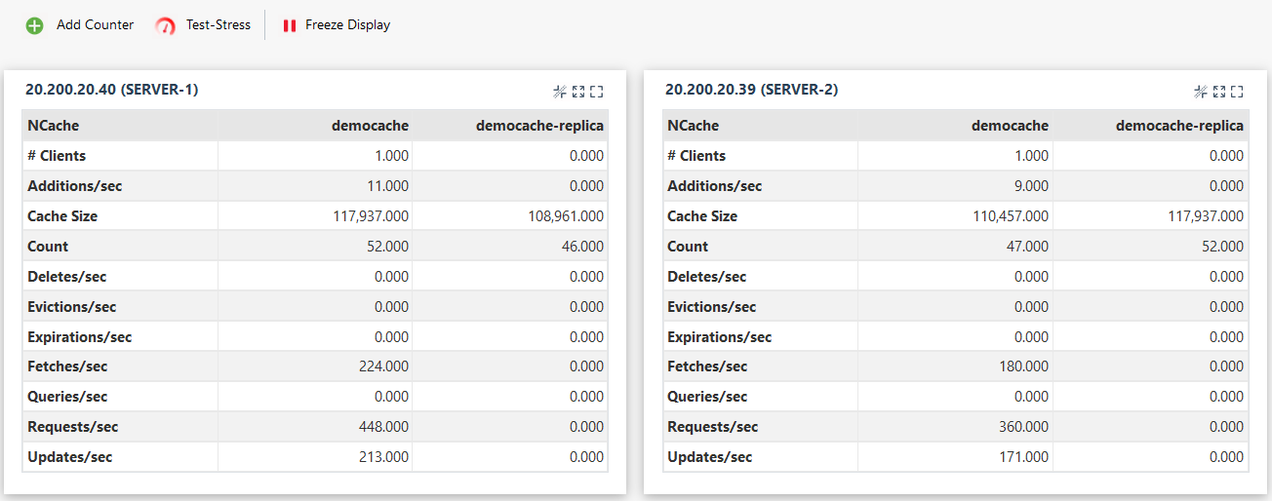Click Fetches/sec value 224.000 on SERVER-1

pos(384,366)
